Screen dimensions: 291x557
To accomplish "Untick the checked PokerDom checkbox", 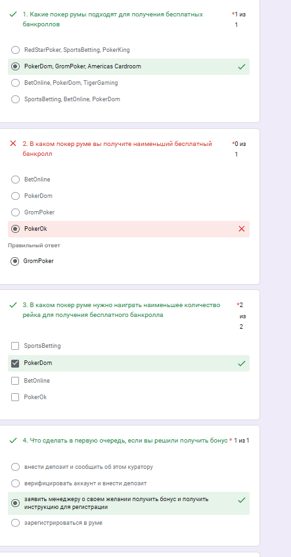I will point(15,364).
